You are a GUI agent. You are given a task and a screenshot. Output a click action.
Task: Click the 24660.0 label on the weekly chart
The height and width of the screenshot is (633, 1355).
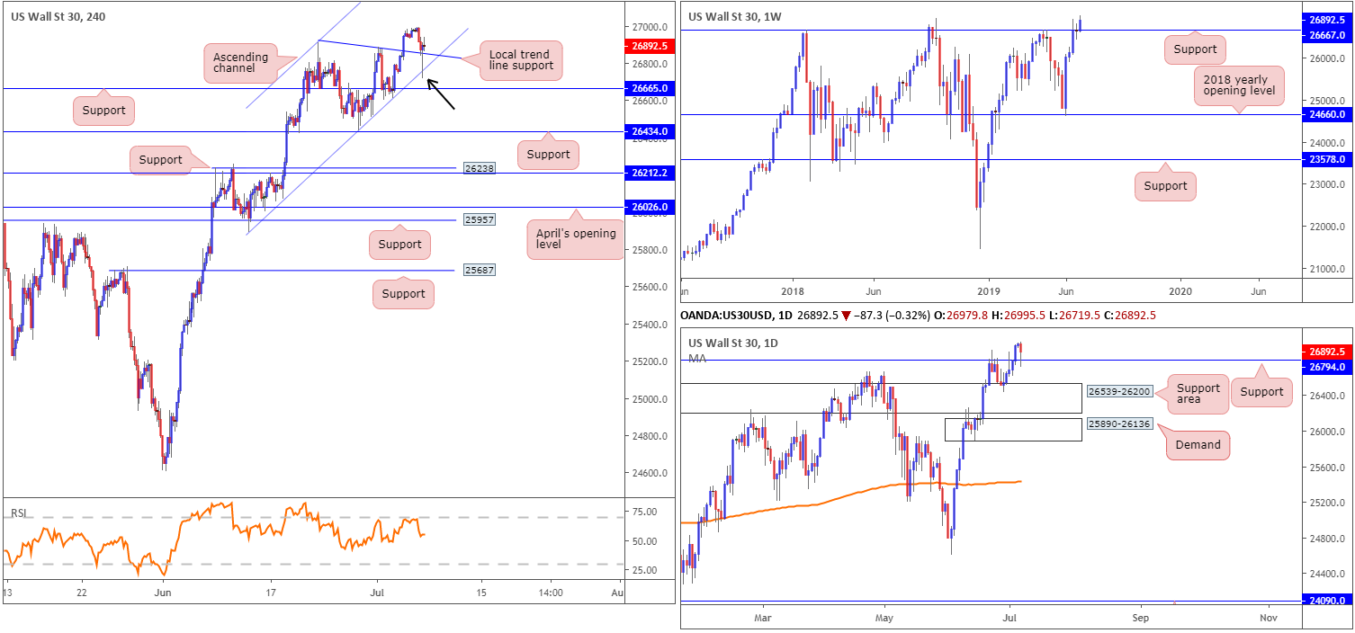tap(1327, 114)
